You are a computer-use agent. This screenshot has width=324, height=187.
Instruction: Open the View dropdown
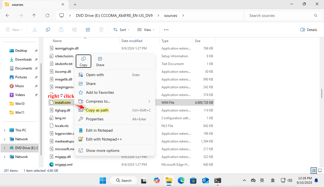coord(146,30)
